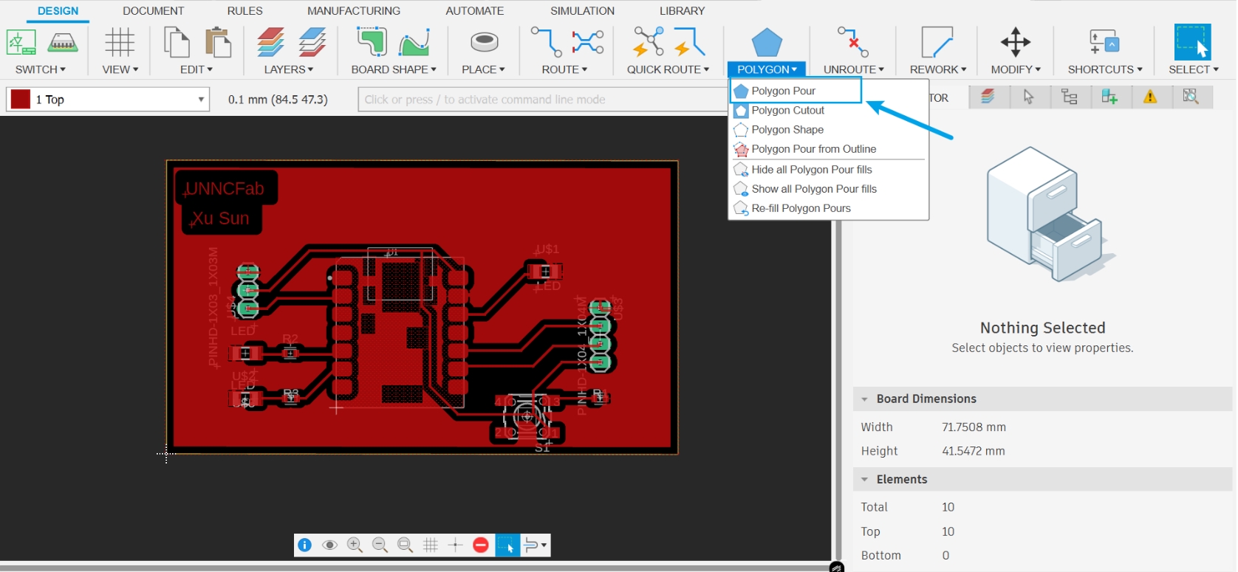This screenshot has height=572, width=1238.
Task: Click the Place via ring icon
Action: tap(484, 42)
